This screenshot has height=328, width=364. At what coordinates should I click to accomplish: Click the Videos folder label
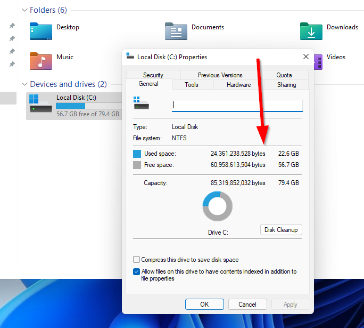point(336,57)
